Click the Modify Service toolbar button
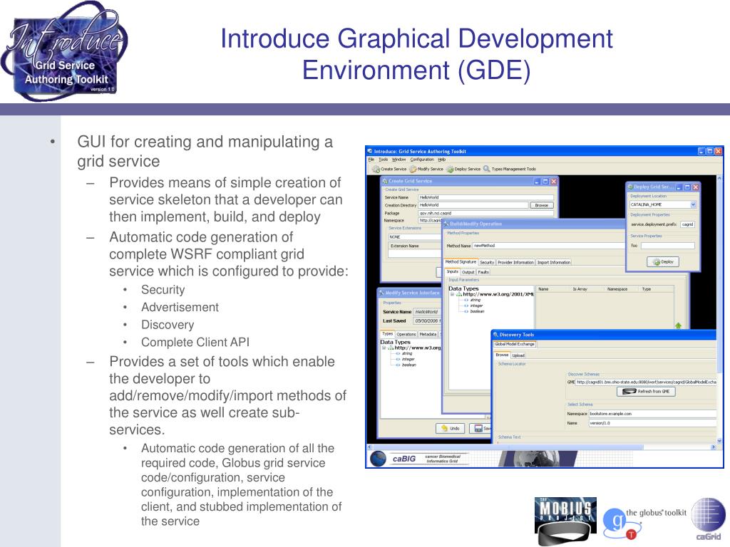Screen dimensions: 730x547 coord(426,169)
